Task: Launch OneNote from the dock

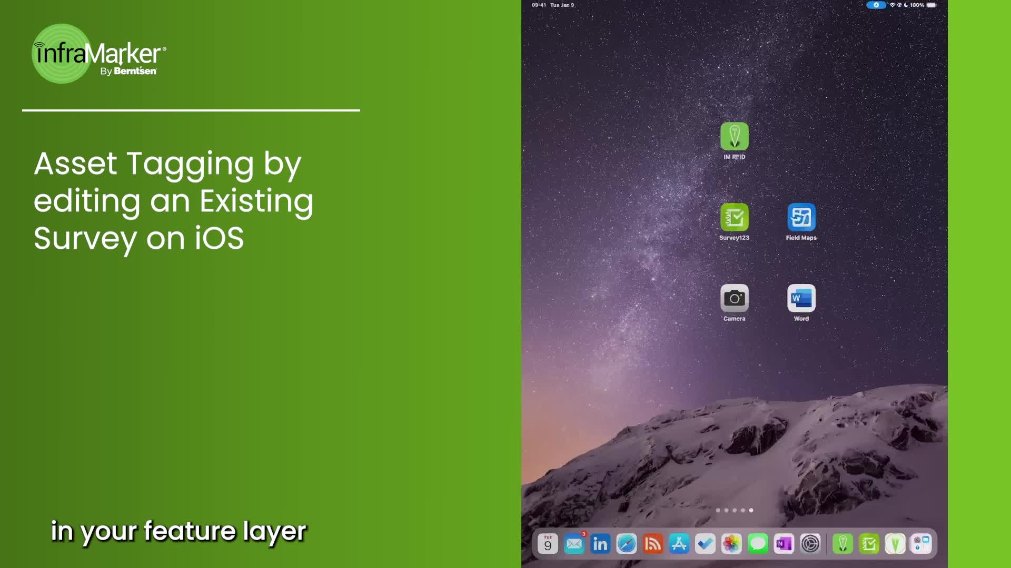Action: (784, 544)
